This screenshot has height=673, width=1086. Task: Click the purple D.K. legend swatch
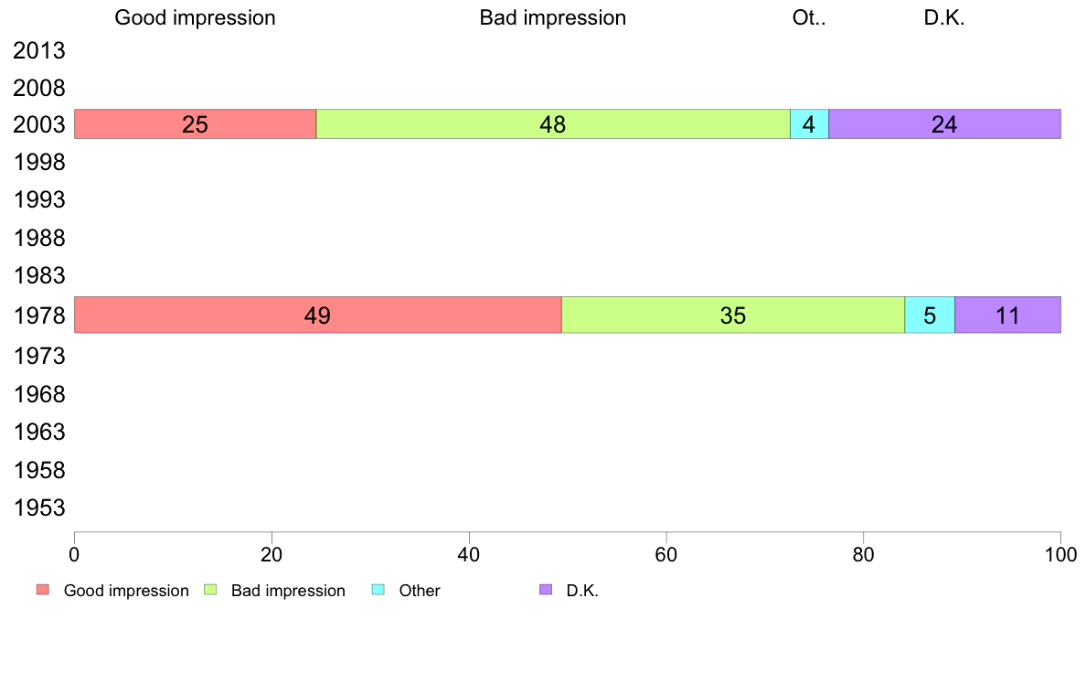coord(546,590)
